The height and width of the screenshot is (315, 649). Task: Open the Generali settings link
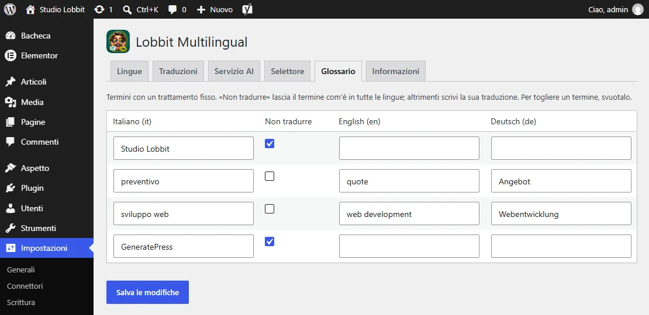(x=20, y=269)
